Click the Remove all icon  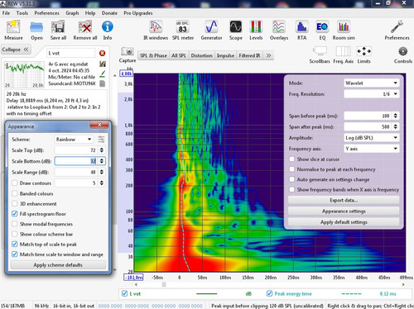[x=85, y=27]
